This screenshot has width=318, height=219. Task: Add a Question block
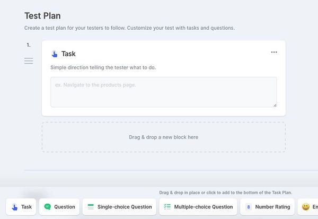point(59,207)
